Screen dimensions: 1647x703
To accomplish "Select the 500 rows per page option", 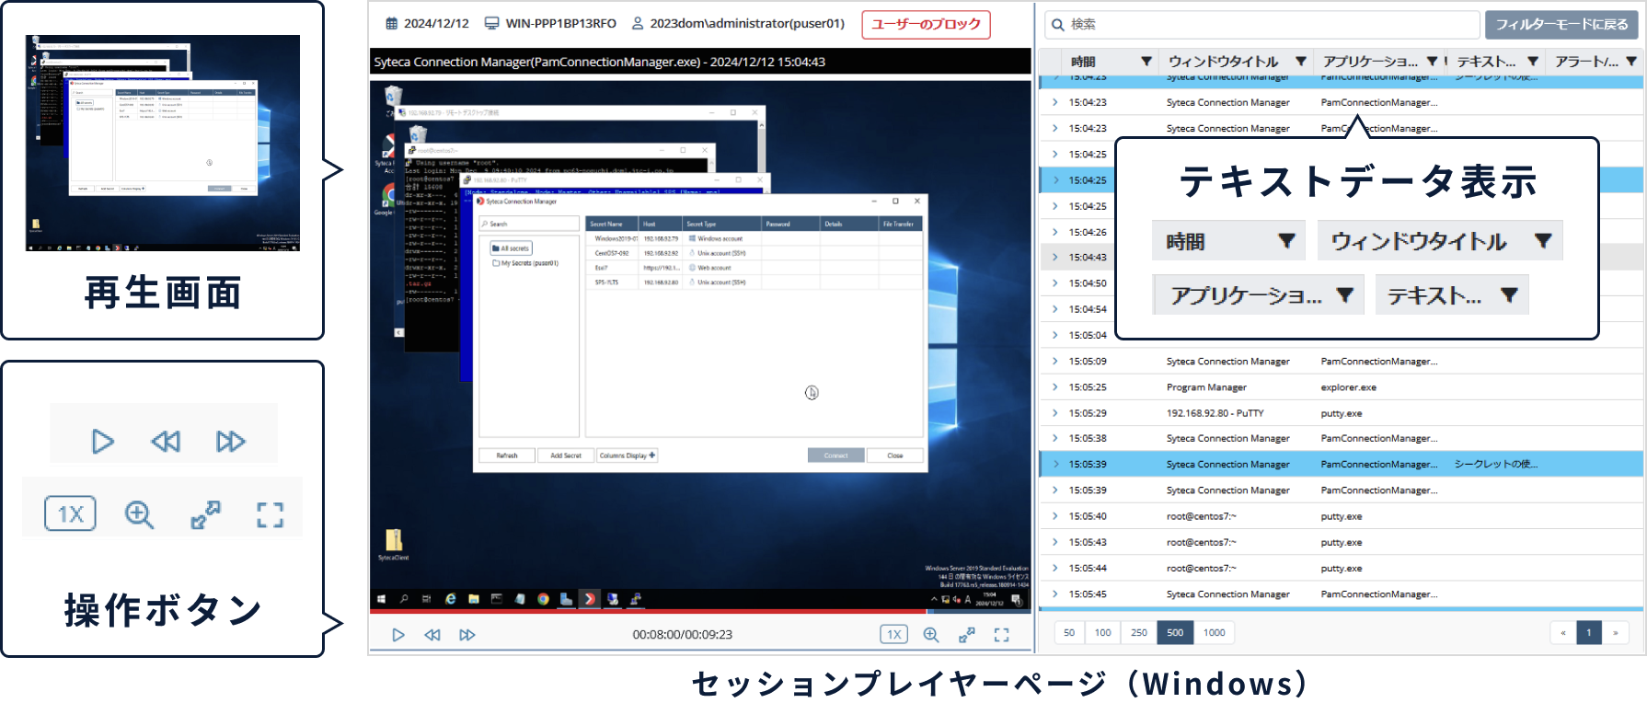I will [1175, 632].
